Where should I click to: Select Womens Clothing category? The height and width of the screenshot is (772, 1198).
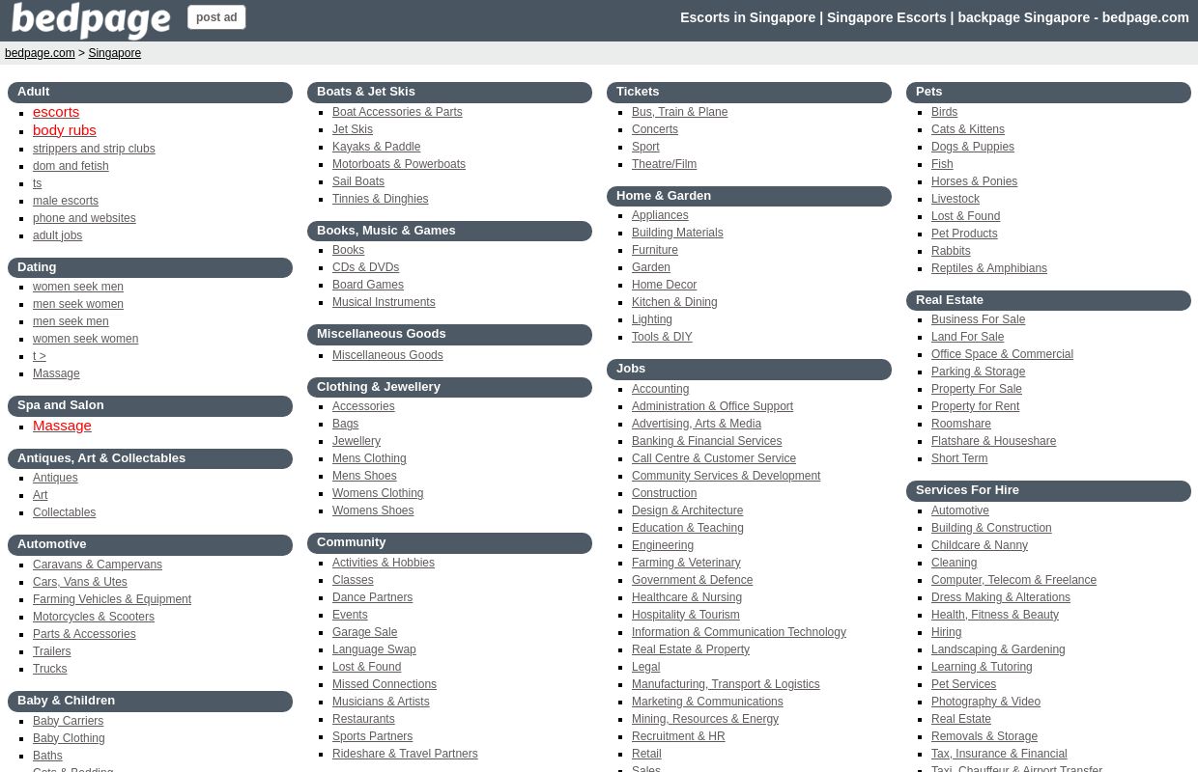(x=378, y=493)
